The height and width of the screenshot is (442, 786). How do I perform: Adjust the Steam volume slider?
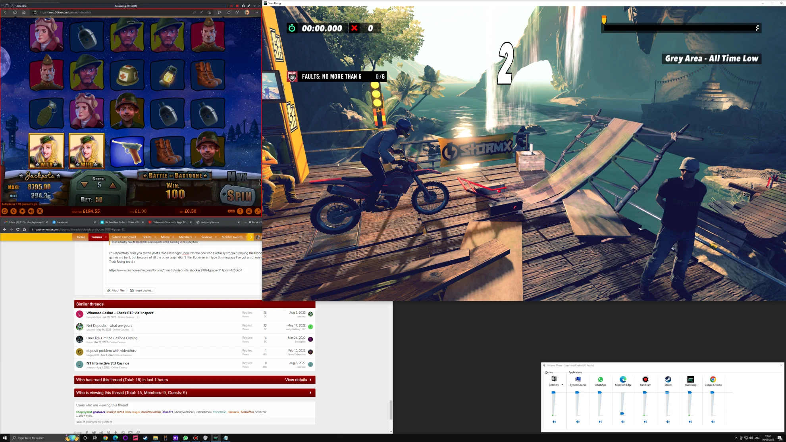[667, 392]
